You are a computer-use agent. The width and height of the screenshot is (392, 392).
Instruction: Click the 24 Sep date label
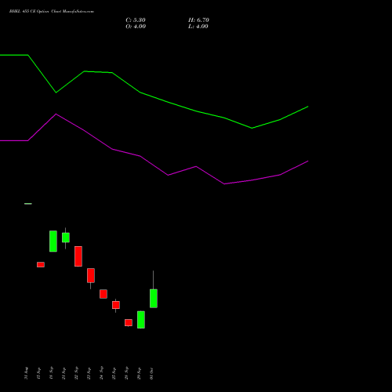point(101,373)
